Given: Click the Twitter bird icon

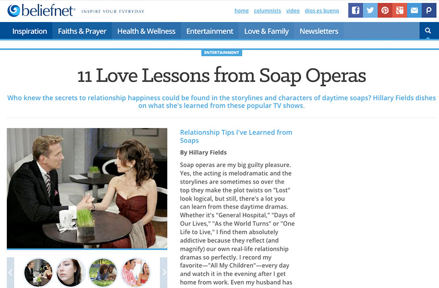Looking at the screenshot, I should tap(370, 11).
